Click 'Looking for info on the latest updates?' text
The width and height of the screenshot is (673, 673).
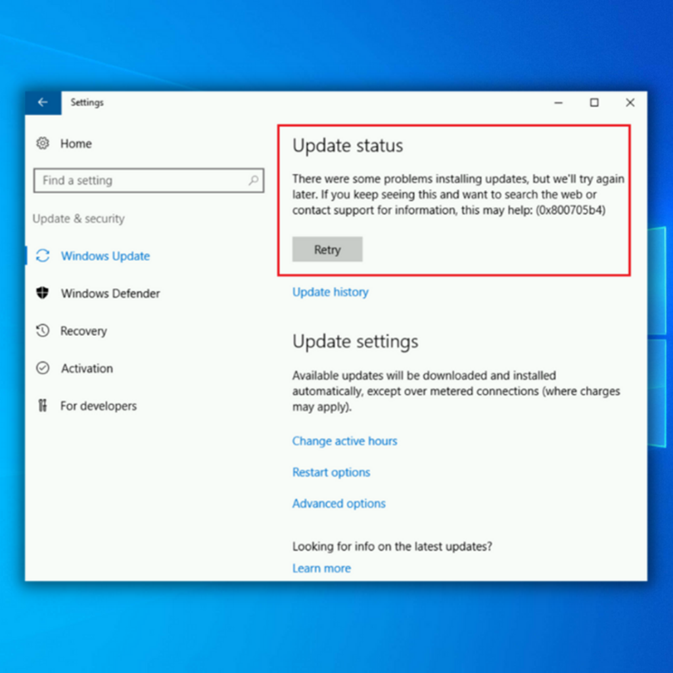point(392,546)
